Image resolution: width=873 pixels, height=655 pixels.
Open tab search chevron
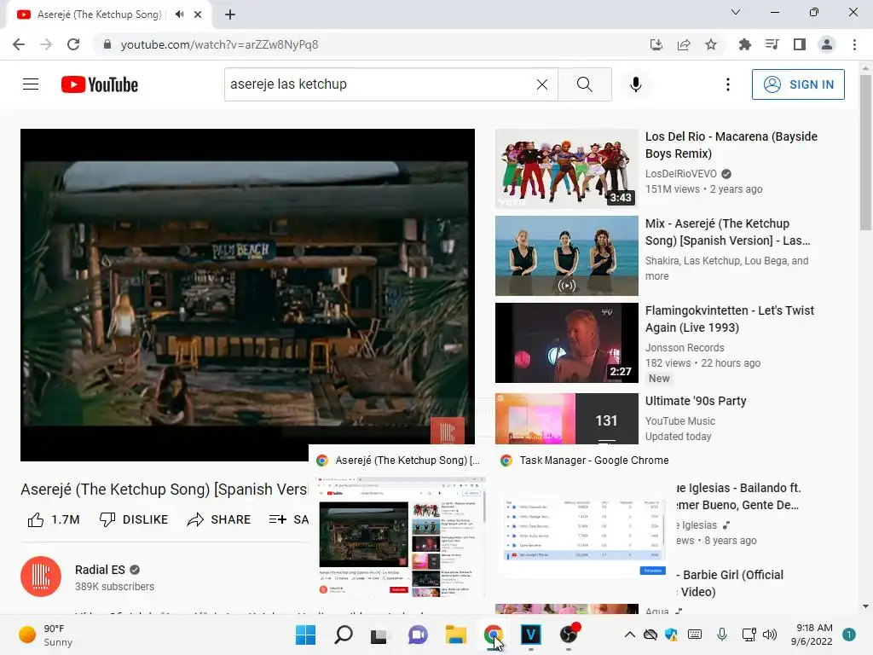736,12
